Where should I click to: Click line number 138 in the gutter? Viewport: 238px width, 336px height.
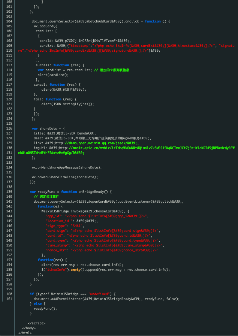pos(9,187)
